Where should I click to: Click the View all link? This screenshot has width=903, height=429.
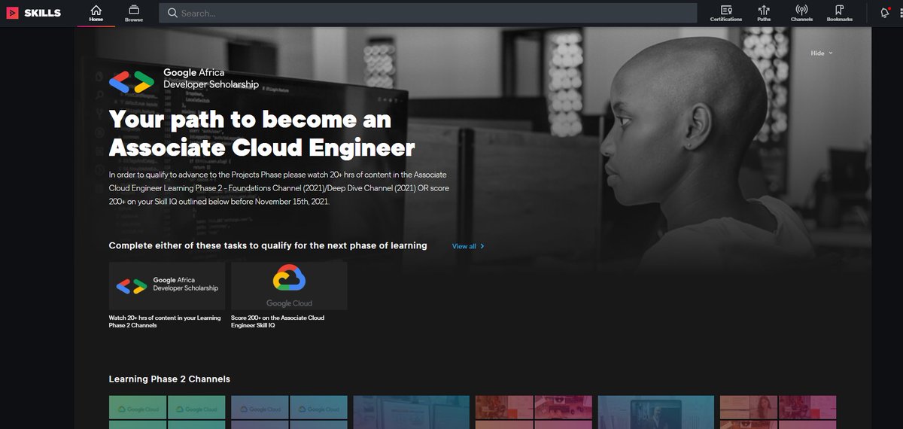468,246
